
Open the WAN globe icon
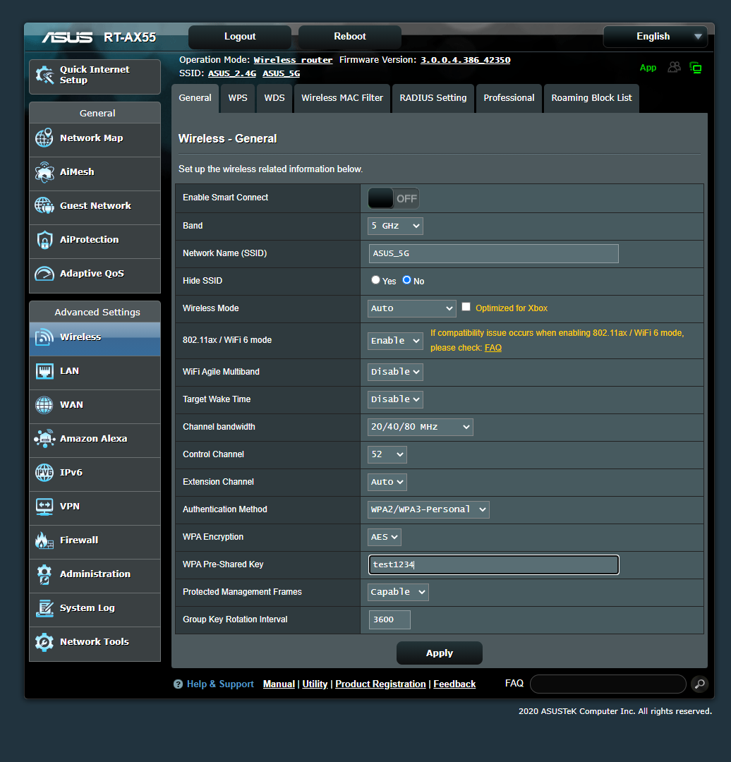pos(44,405)
